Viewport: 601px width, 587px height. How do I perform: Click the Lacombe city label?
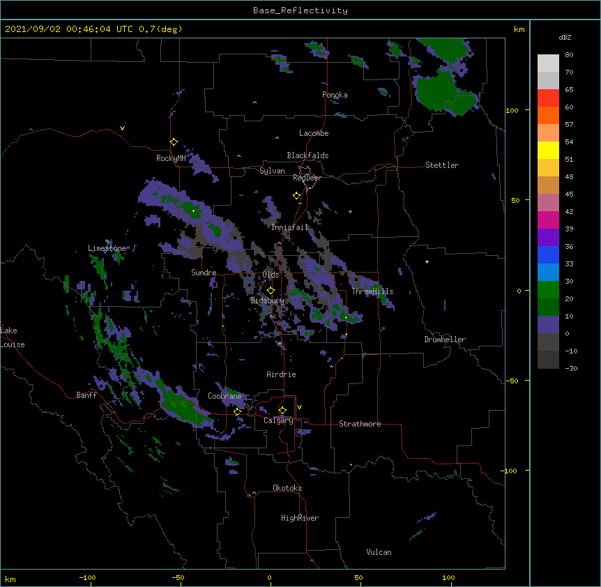(314, 133)
